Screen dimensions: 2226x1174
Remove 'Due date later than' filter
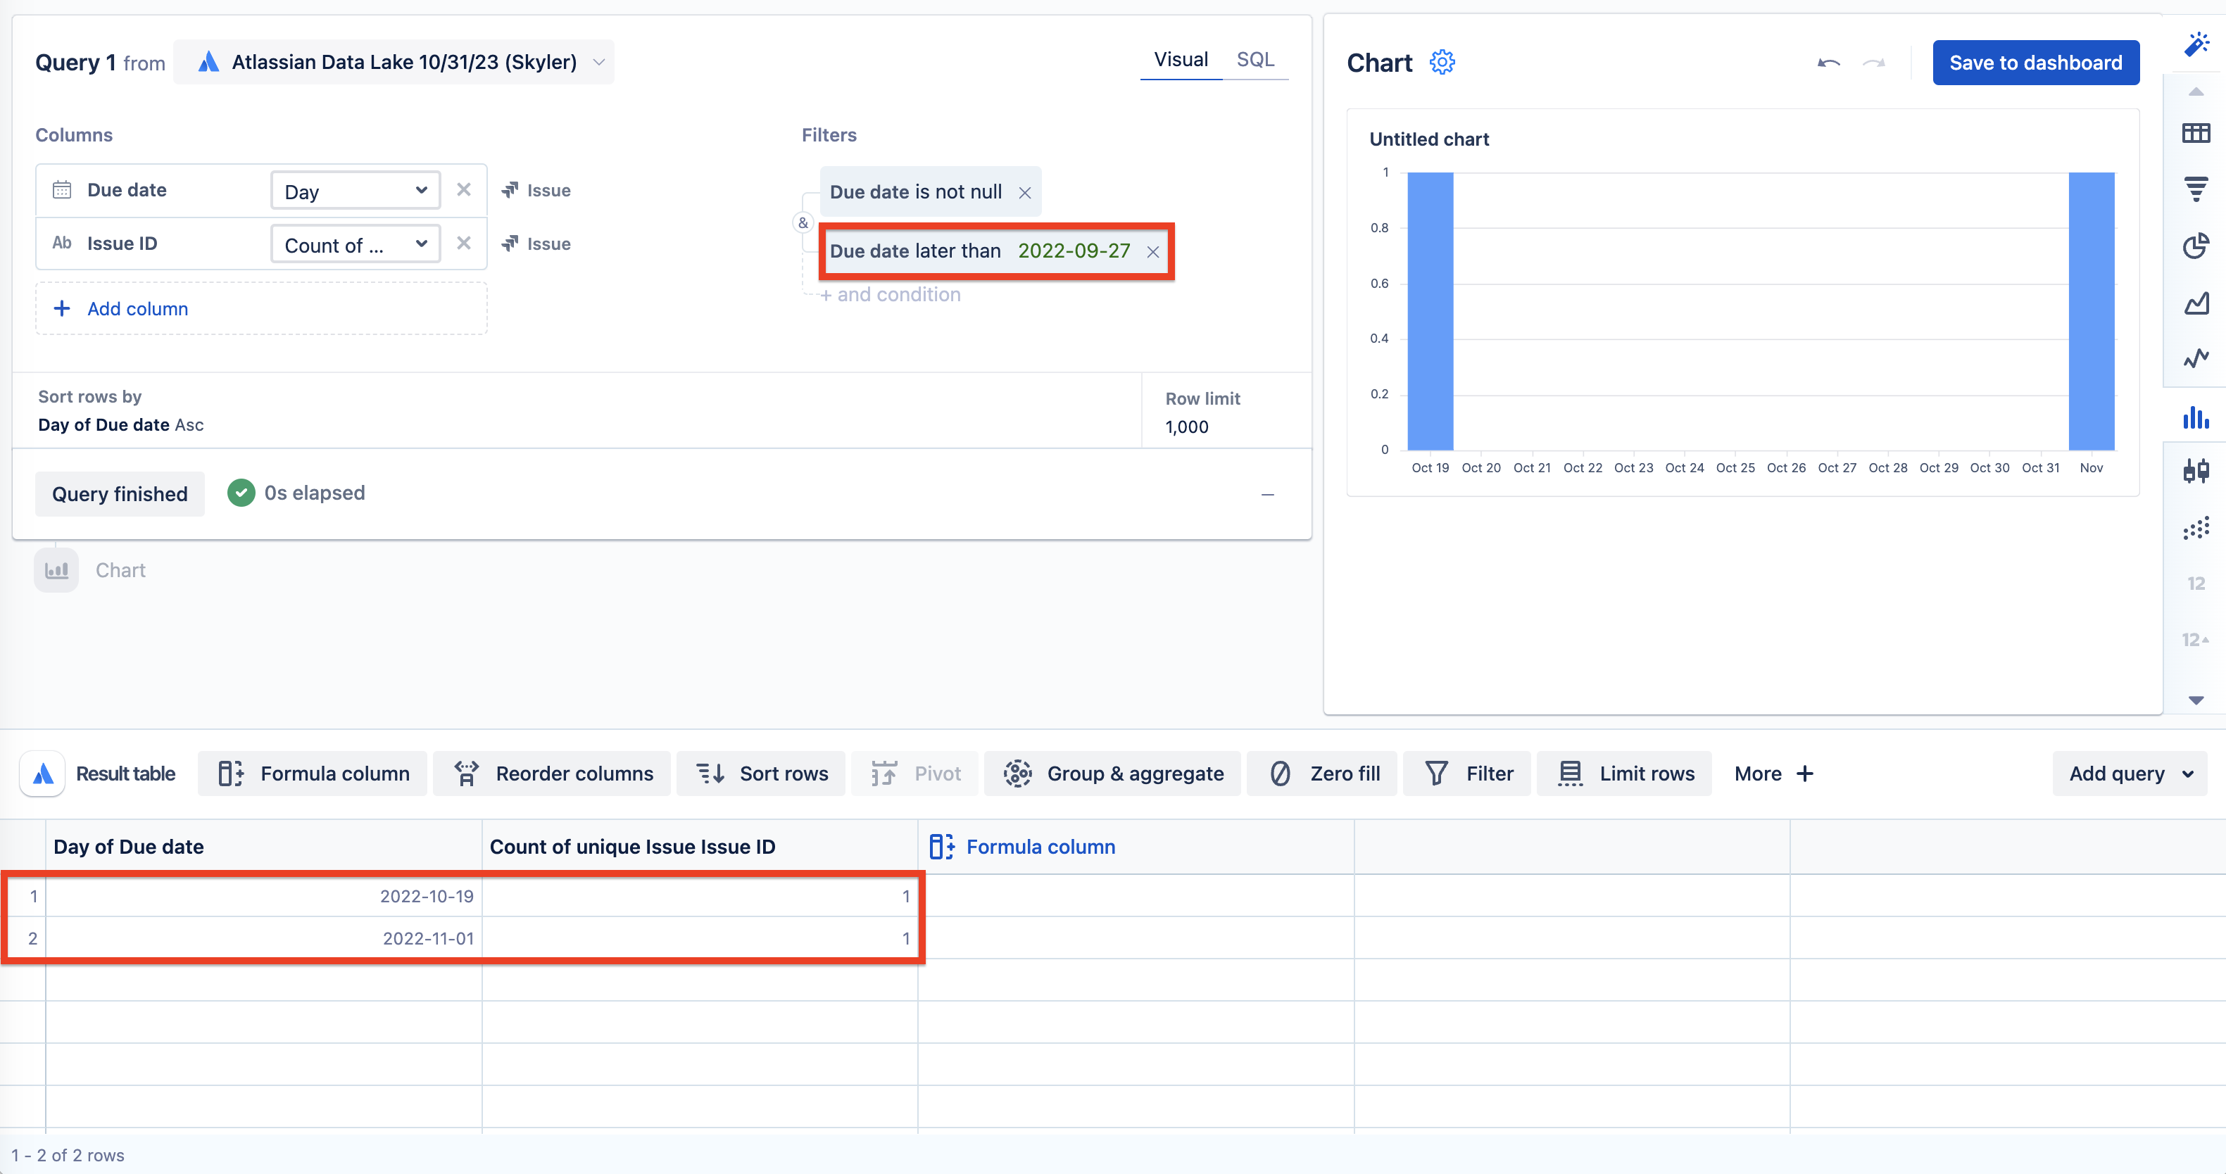(1152, 251)
